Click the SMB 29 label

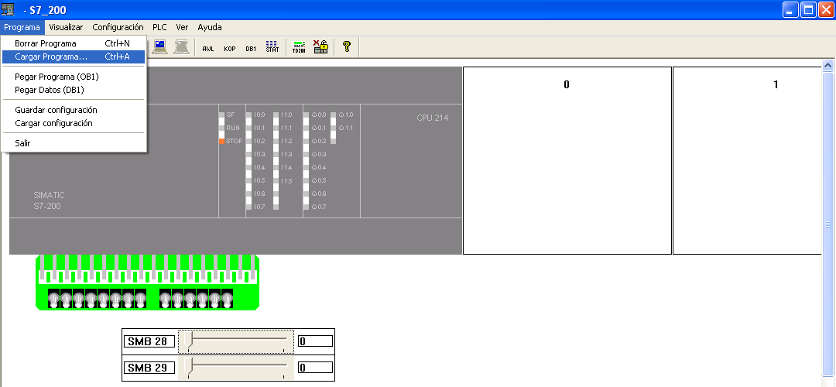point(149,368)
